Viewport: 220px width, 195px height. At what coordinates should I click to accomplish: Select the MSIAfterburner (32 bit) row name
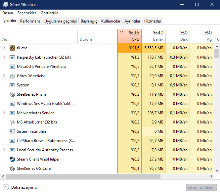[x=37, y=122]
